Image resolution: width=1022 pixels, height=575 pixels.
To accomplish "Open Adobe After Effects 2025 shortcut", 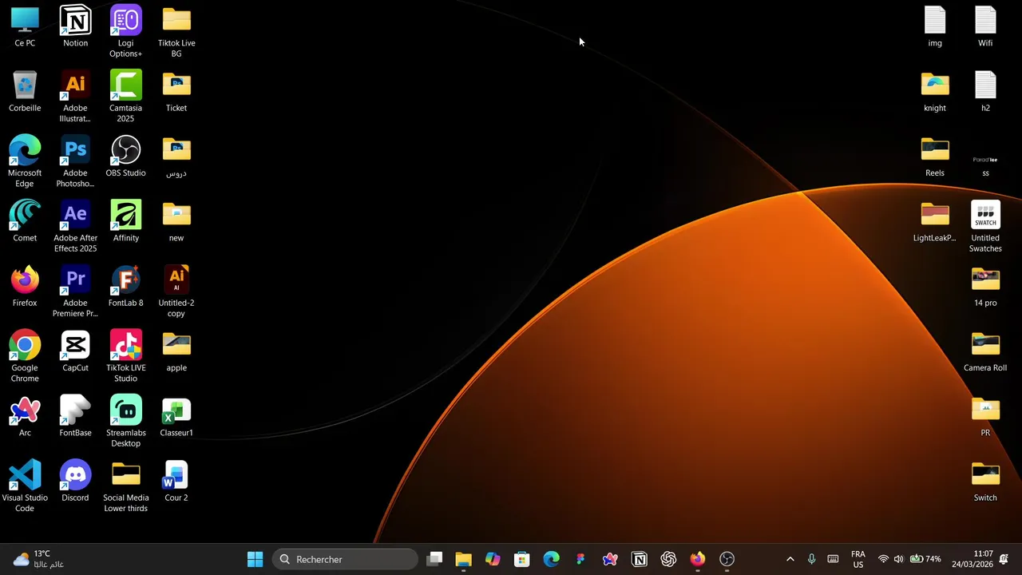I will [x=75, y=226].
